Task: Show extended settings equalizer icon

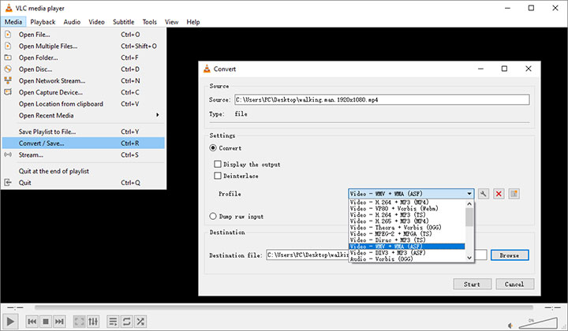Action: click(93, 322)
